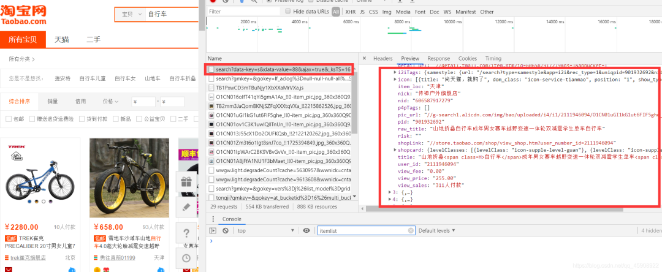Expand JSON item 4
This screenshot has height=272, width=662.
tap(389, 199)
